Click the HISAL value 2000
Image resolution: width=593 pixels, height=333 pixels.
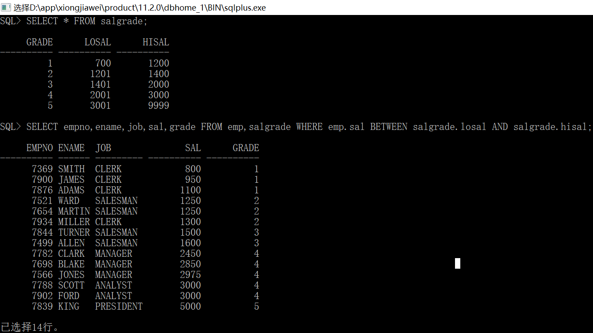tap(158, 85)
